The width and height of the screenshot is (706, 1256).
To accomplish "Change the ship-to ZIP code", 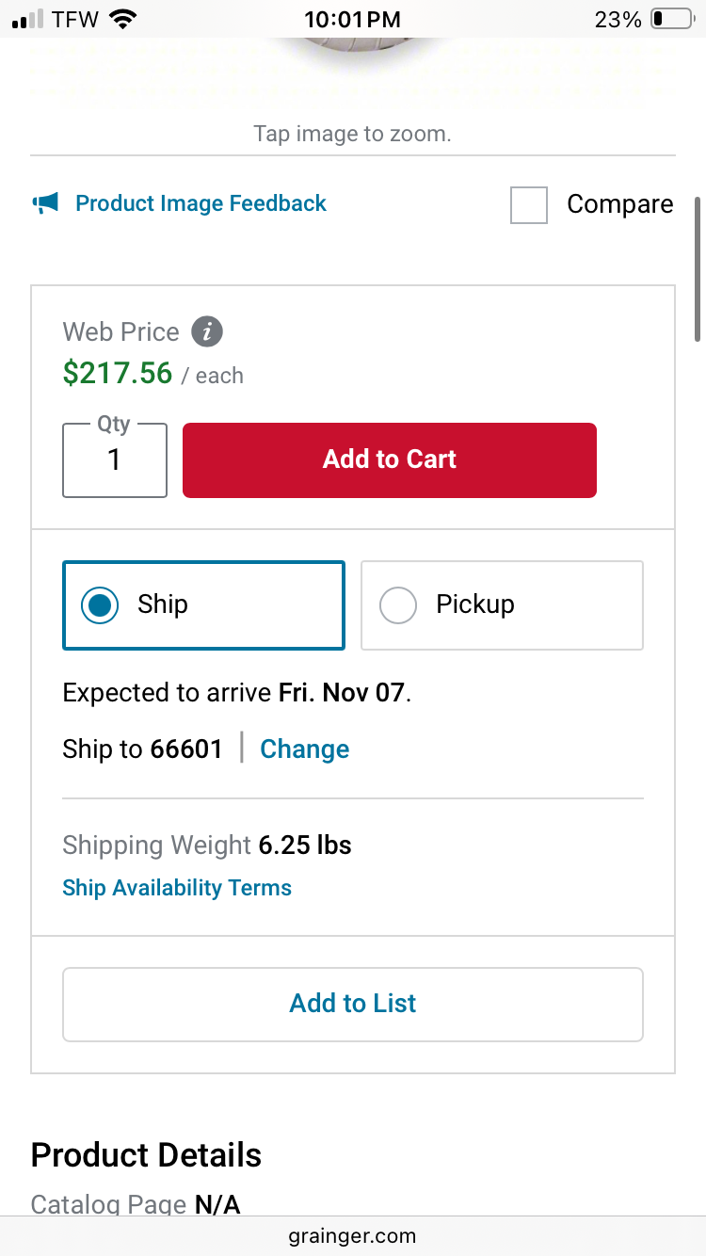I will pyautogui.click(x=304, y=749).
